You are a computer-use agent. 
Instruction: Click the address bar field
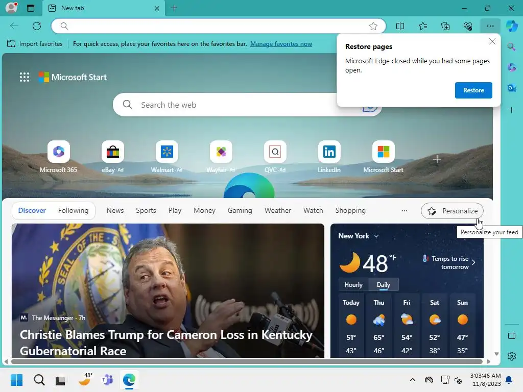[x=219, y=26]
